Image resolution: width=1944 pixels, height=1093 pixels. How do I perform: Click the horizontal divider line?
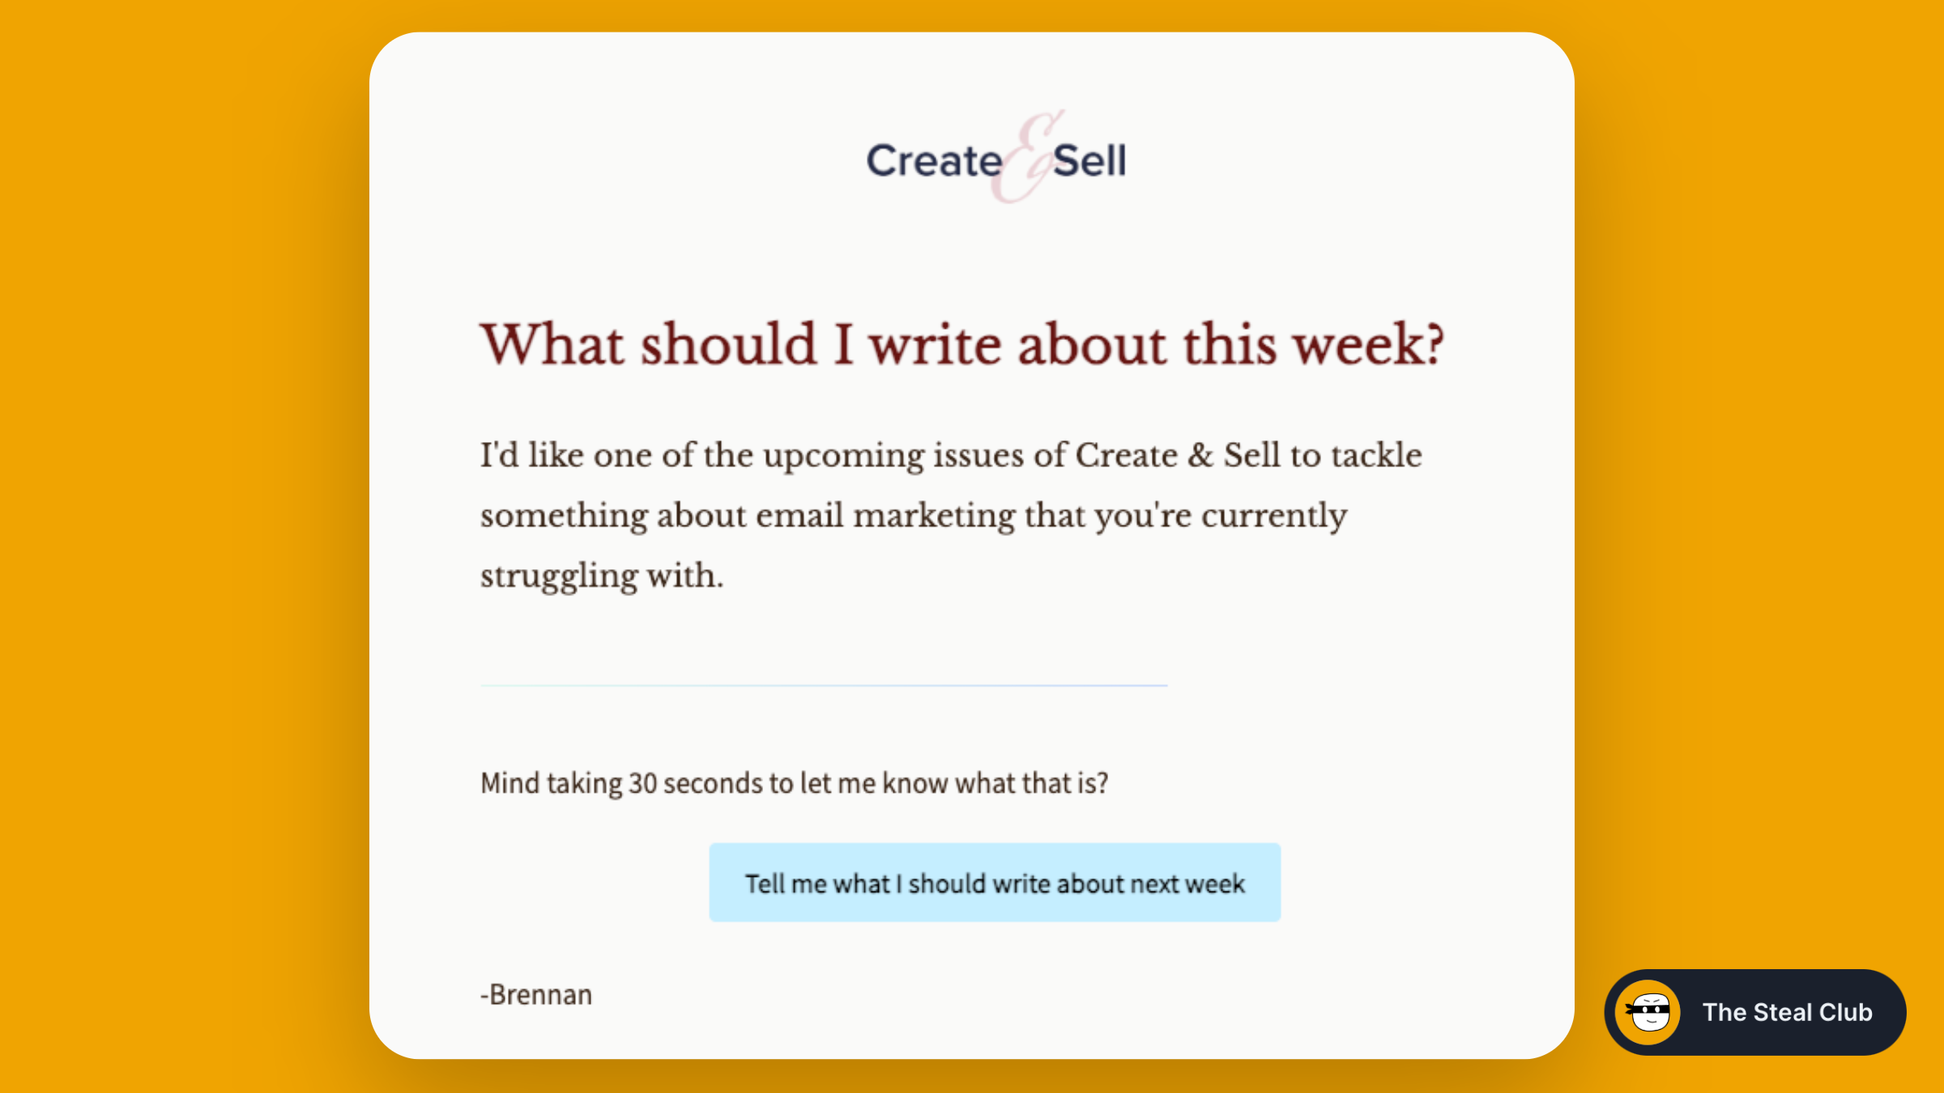824,686
